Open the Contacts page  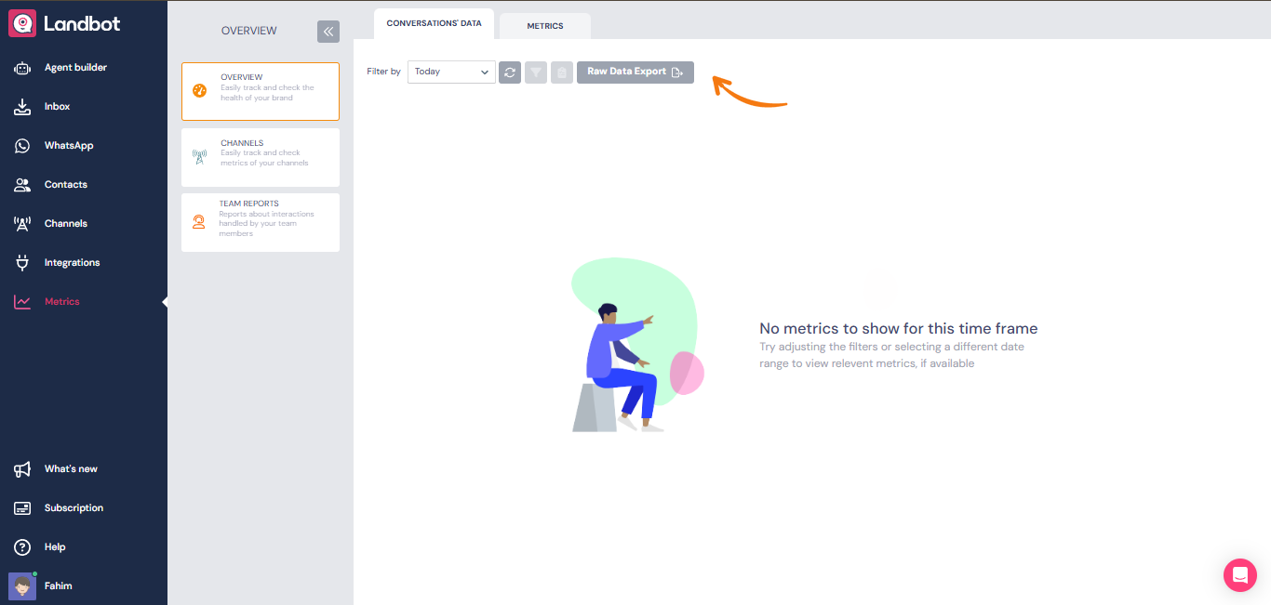click(x=65, y=185)
